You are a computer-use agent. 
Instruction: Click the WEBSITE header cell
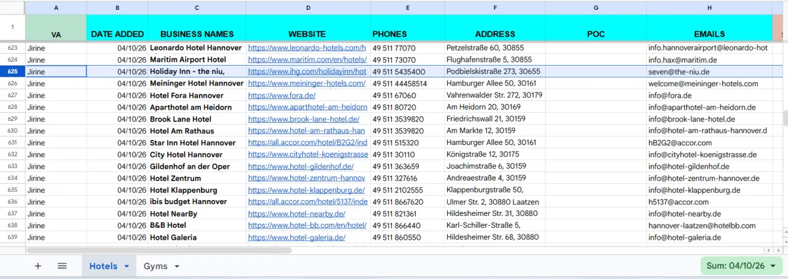(x=308, y=28)
